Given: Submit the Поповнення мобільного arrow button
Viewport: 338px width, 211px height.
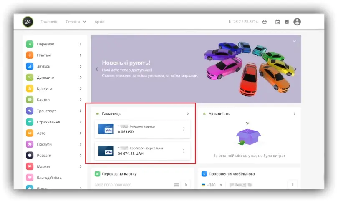Looking at the screenshot, I should tap(293, 185).
